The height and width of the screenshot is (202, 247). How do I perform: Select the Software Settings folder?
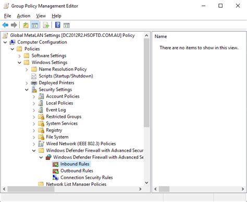pos(49,56)
